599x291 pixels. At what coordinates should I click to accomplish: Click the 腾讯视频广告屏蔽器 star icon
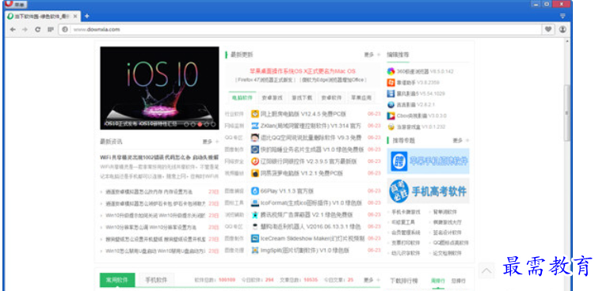tap(255, 215)
